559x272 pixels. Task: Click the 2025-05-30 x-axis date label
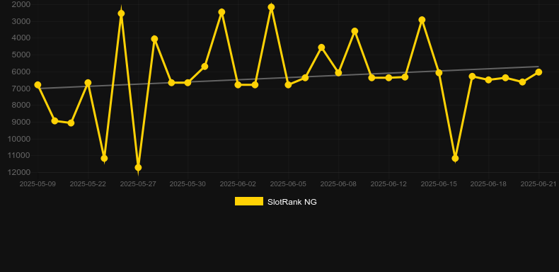point(188,184)
